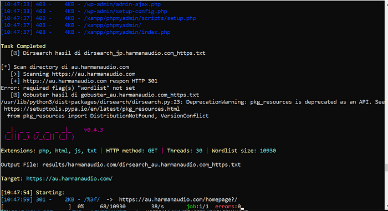Click 'Scan directory di au.harmanaudio.com' line

(65, 67)
